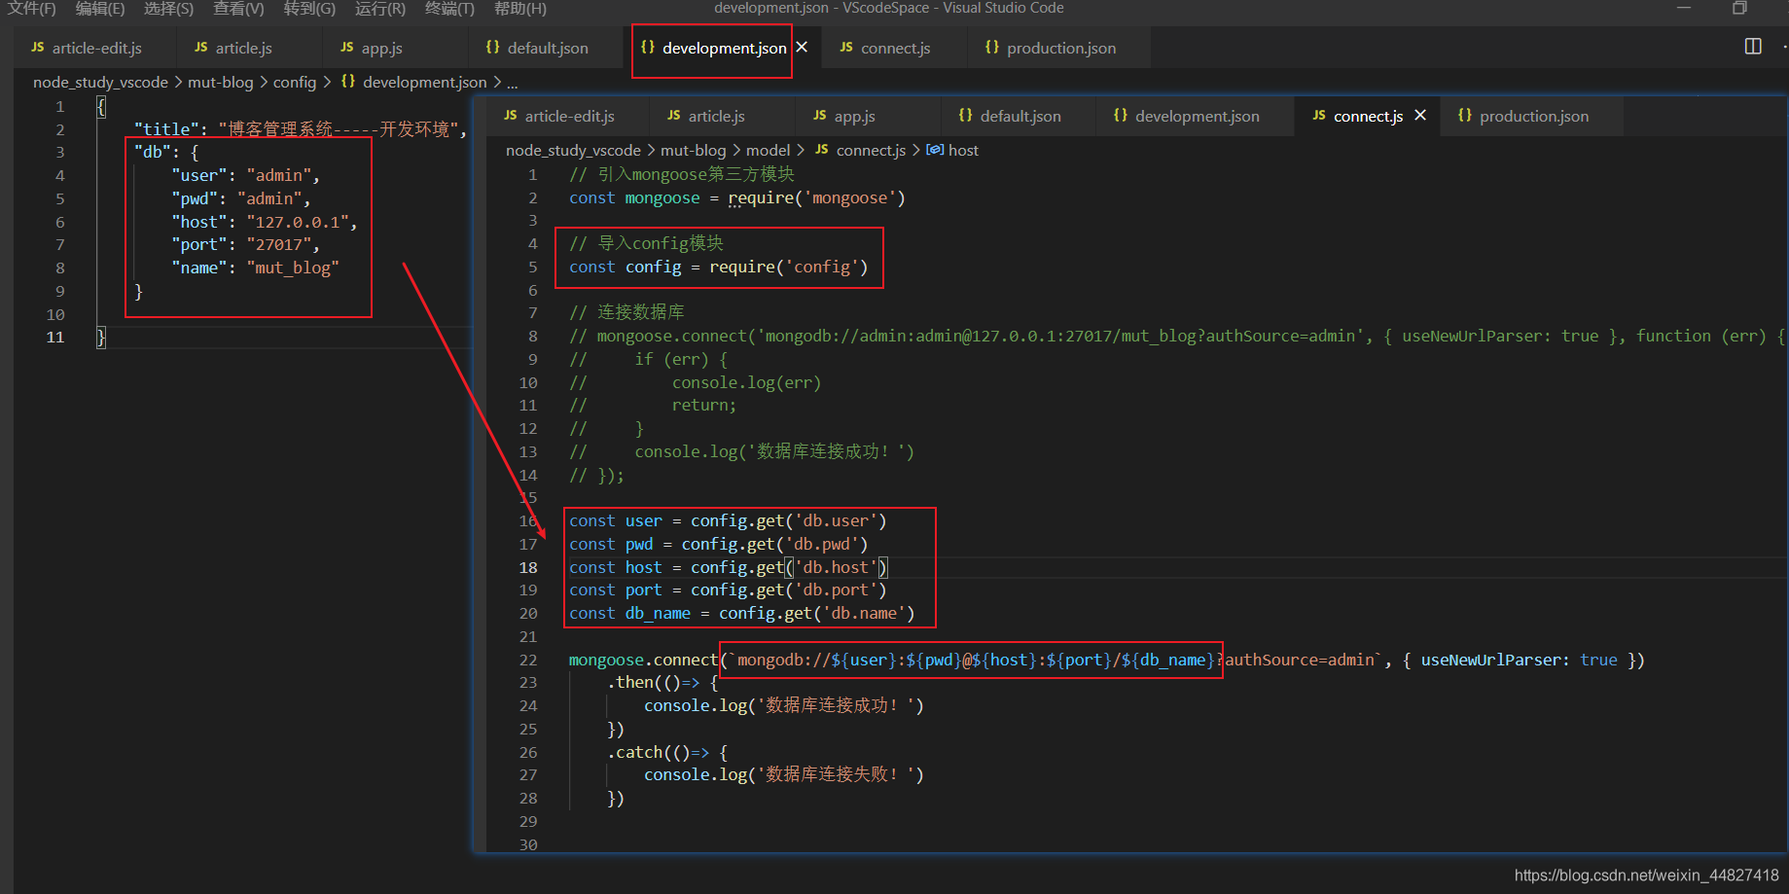The image size is (1789, 894).
Task: Click line number 18 in front editor gutter
Action: click(x=528, y=567)
